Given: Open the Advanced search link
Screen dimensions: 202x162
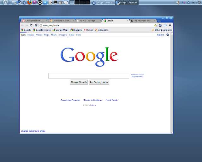Looking at the screenshot, I should click(x=137, y=75).
